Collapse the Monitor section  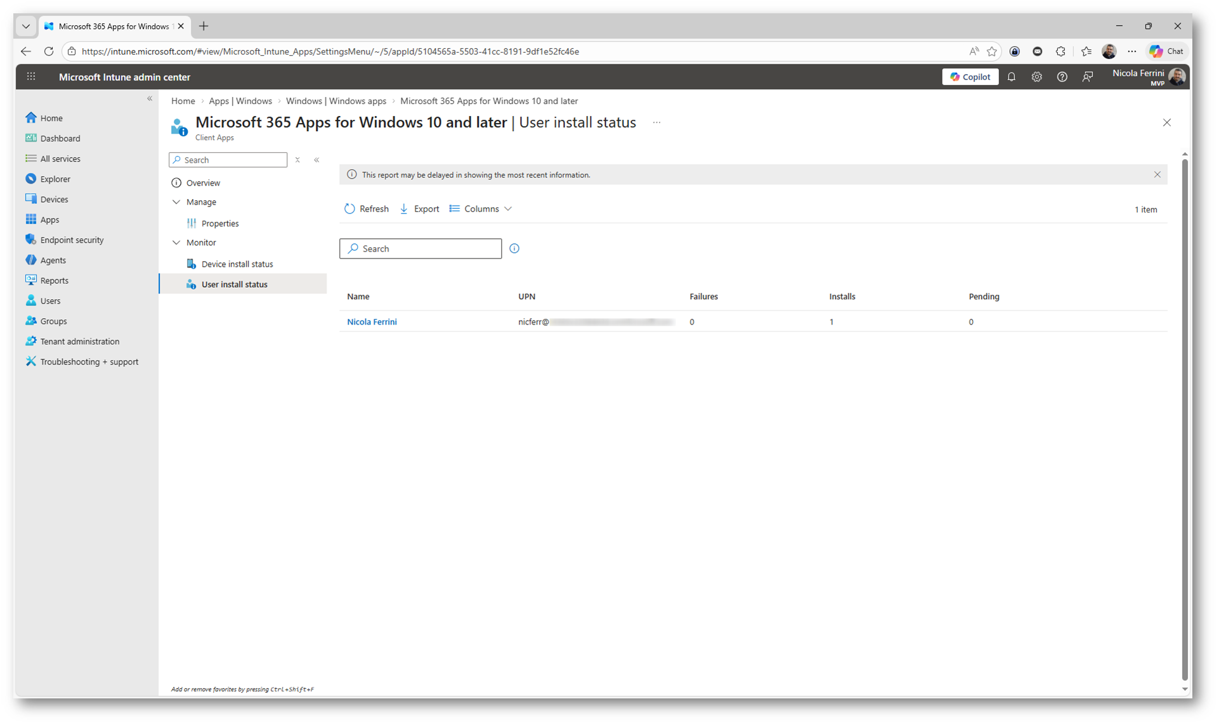(x=176, y=243)
